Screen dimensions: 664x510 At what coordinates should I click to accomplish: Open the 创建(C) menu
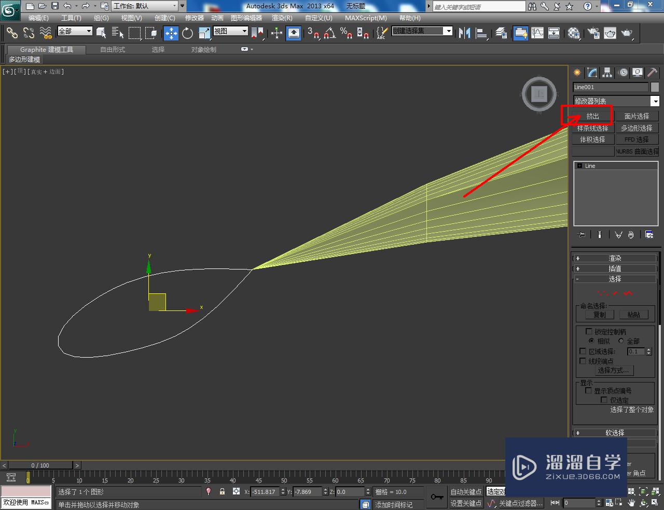(165, 18)
